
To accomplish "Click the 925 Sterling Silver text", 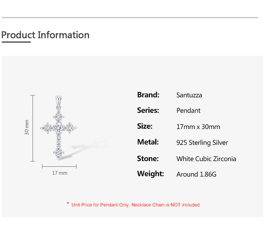I will click(x=202, y=143).
